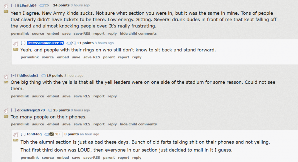This screenshot has width=298, height=162.
Task: Upvote tah84ag's comment with the thumbs-up icon
Action: pyautogui.click(x=16, y=135)
